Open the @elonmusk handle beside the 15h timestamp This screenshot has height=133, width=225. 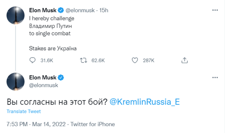point(80,10)
